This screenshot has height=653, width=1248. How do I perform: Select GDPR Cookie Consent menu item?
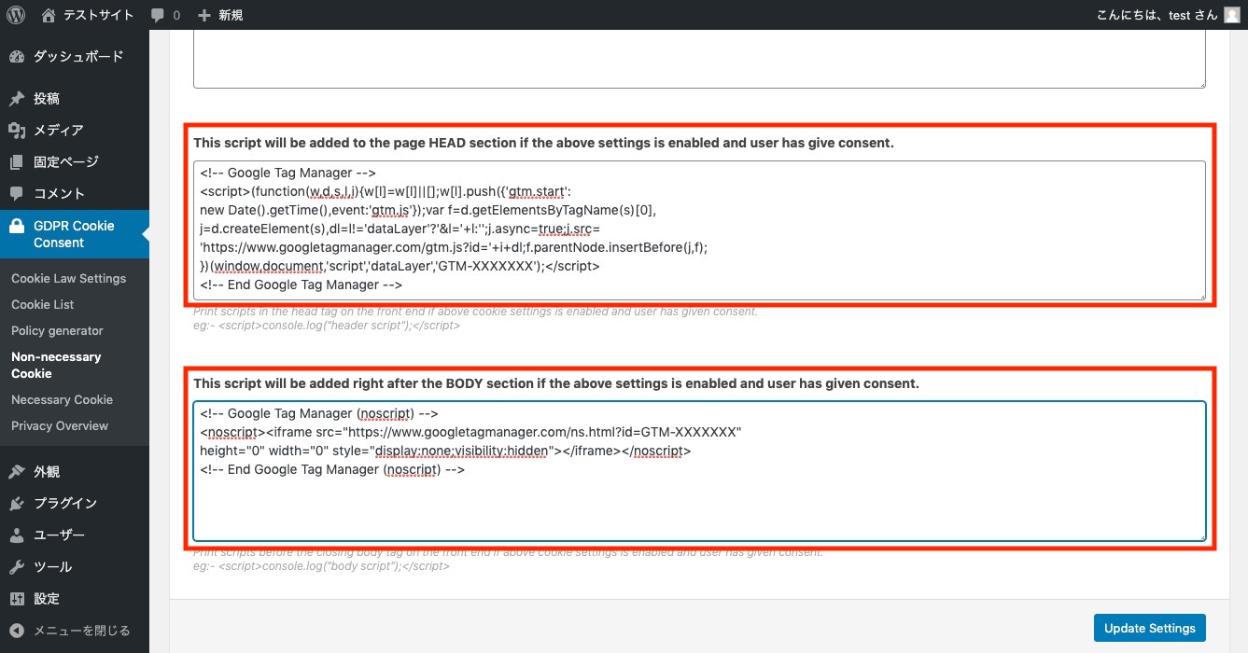pyautogui.click(x=75, y=234)
